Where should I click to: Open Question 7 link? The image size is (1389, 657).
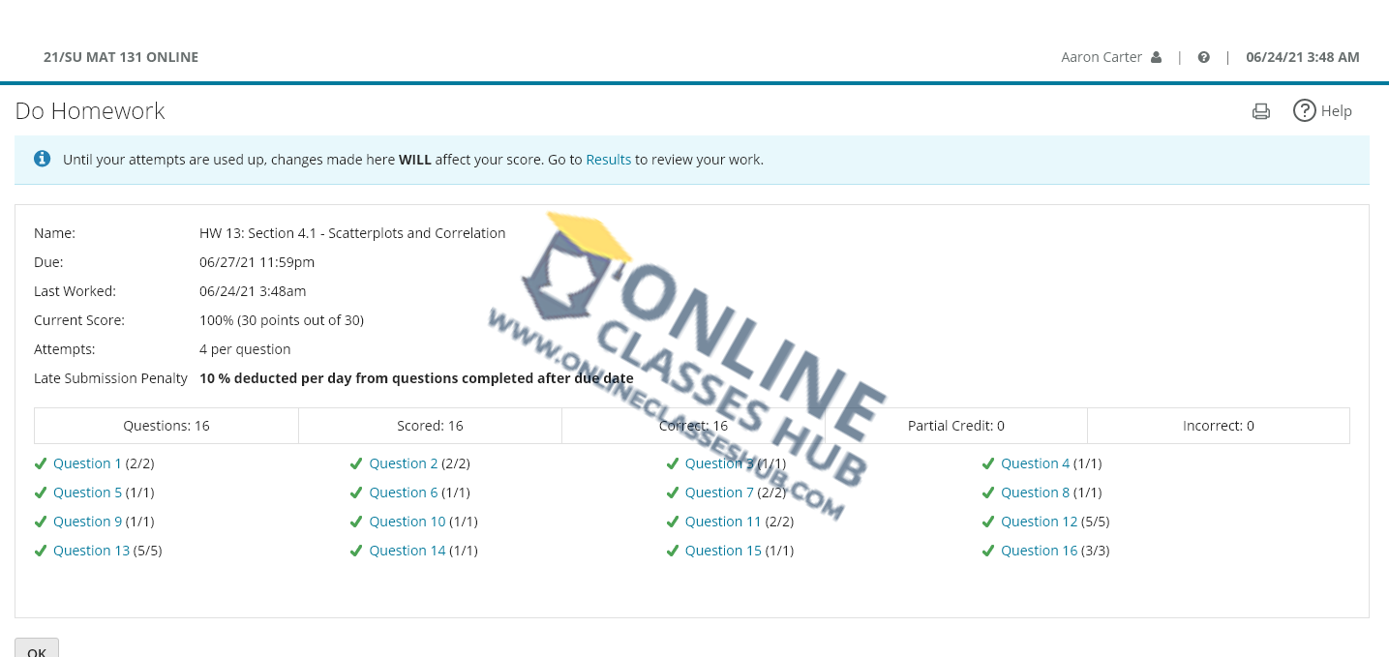[x=719, y=493]
